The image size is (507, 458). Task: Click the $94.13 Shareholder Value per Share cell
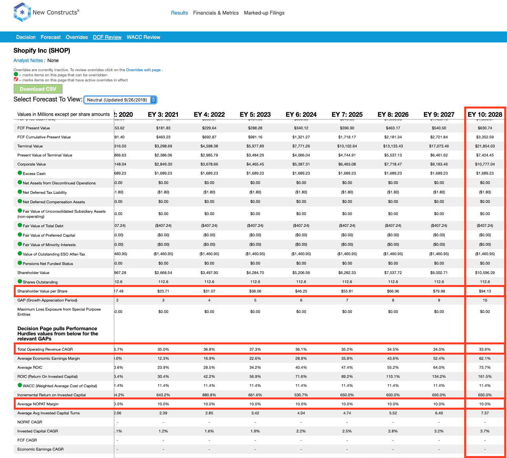point(485,291)
